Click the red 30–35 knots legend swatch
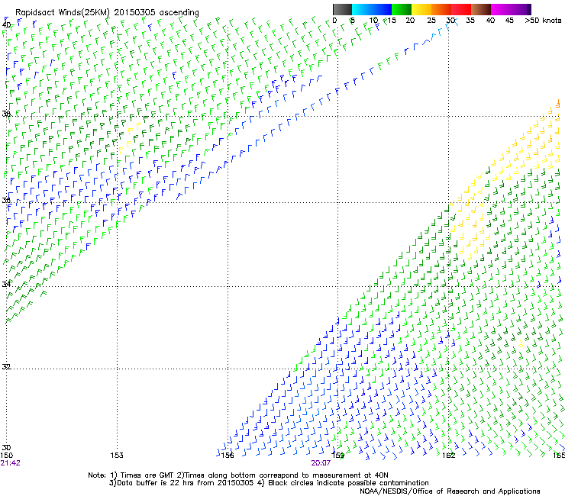This screenshot has width=565, height=496. [461, 9]
